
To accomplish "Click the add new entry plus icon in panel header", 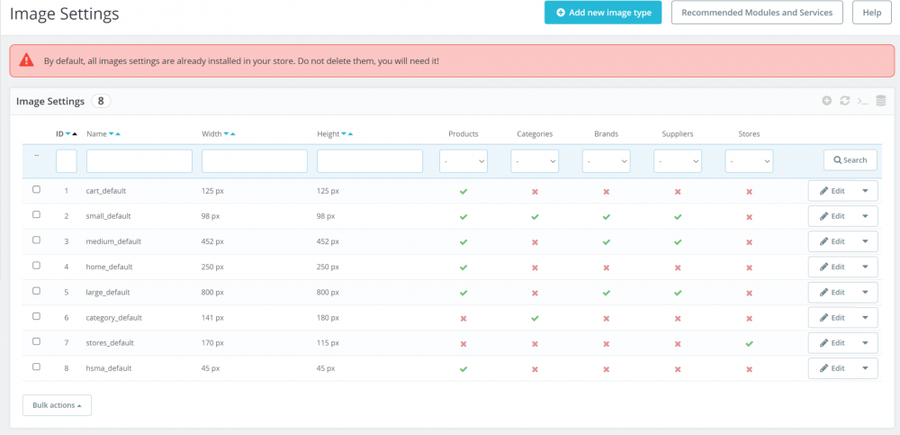I will (x=826, y=101).
